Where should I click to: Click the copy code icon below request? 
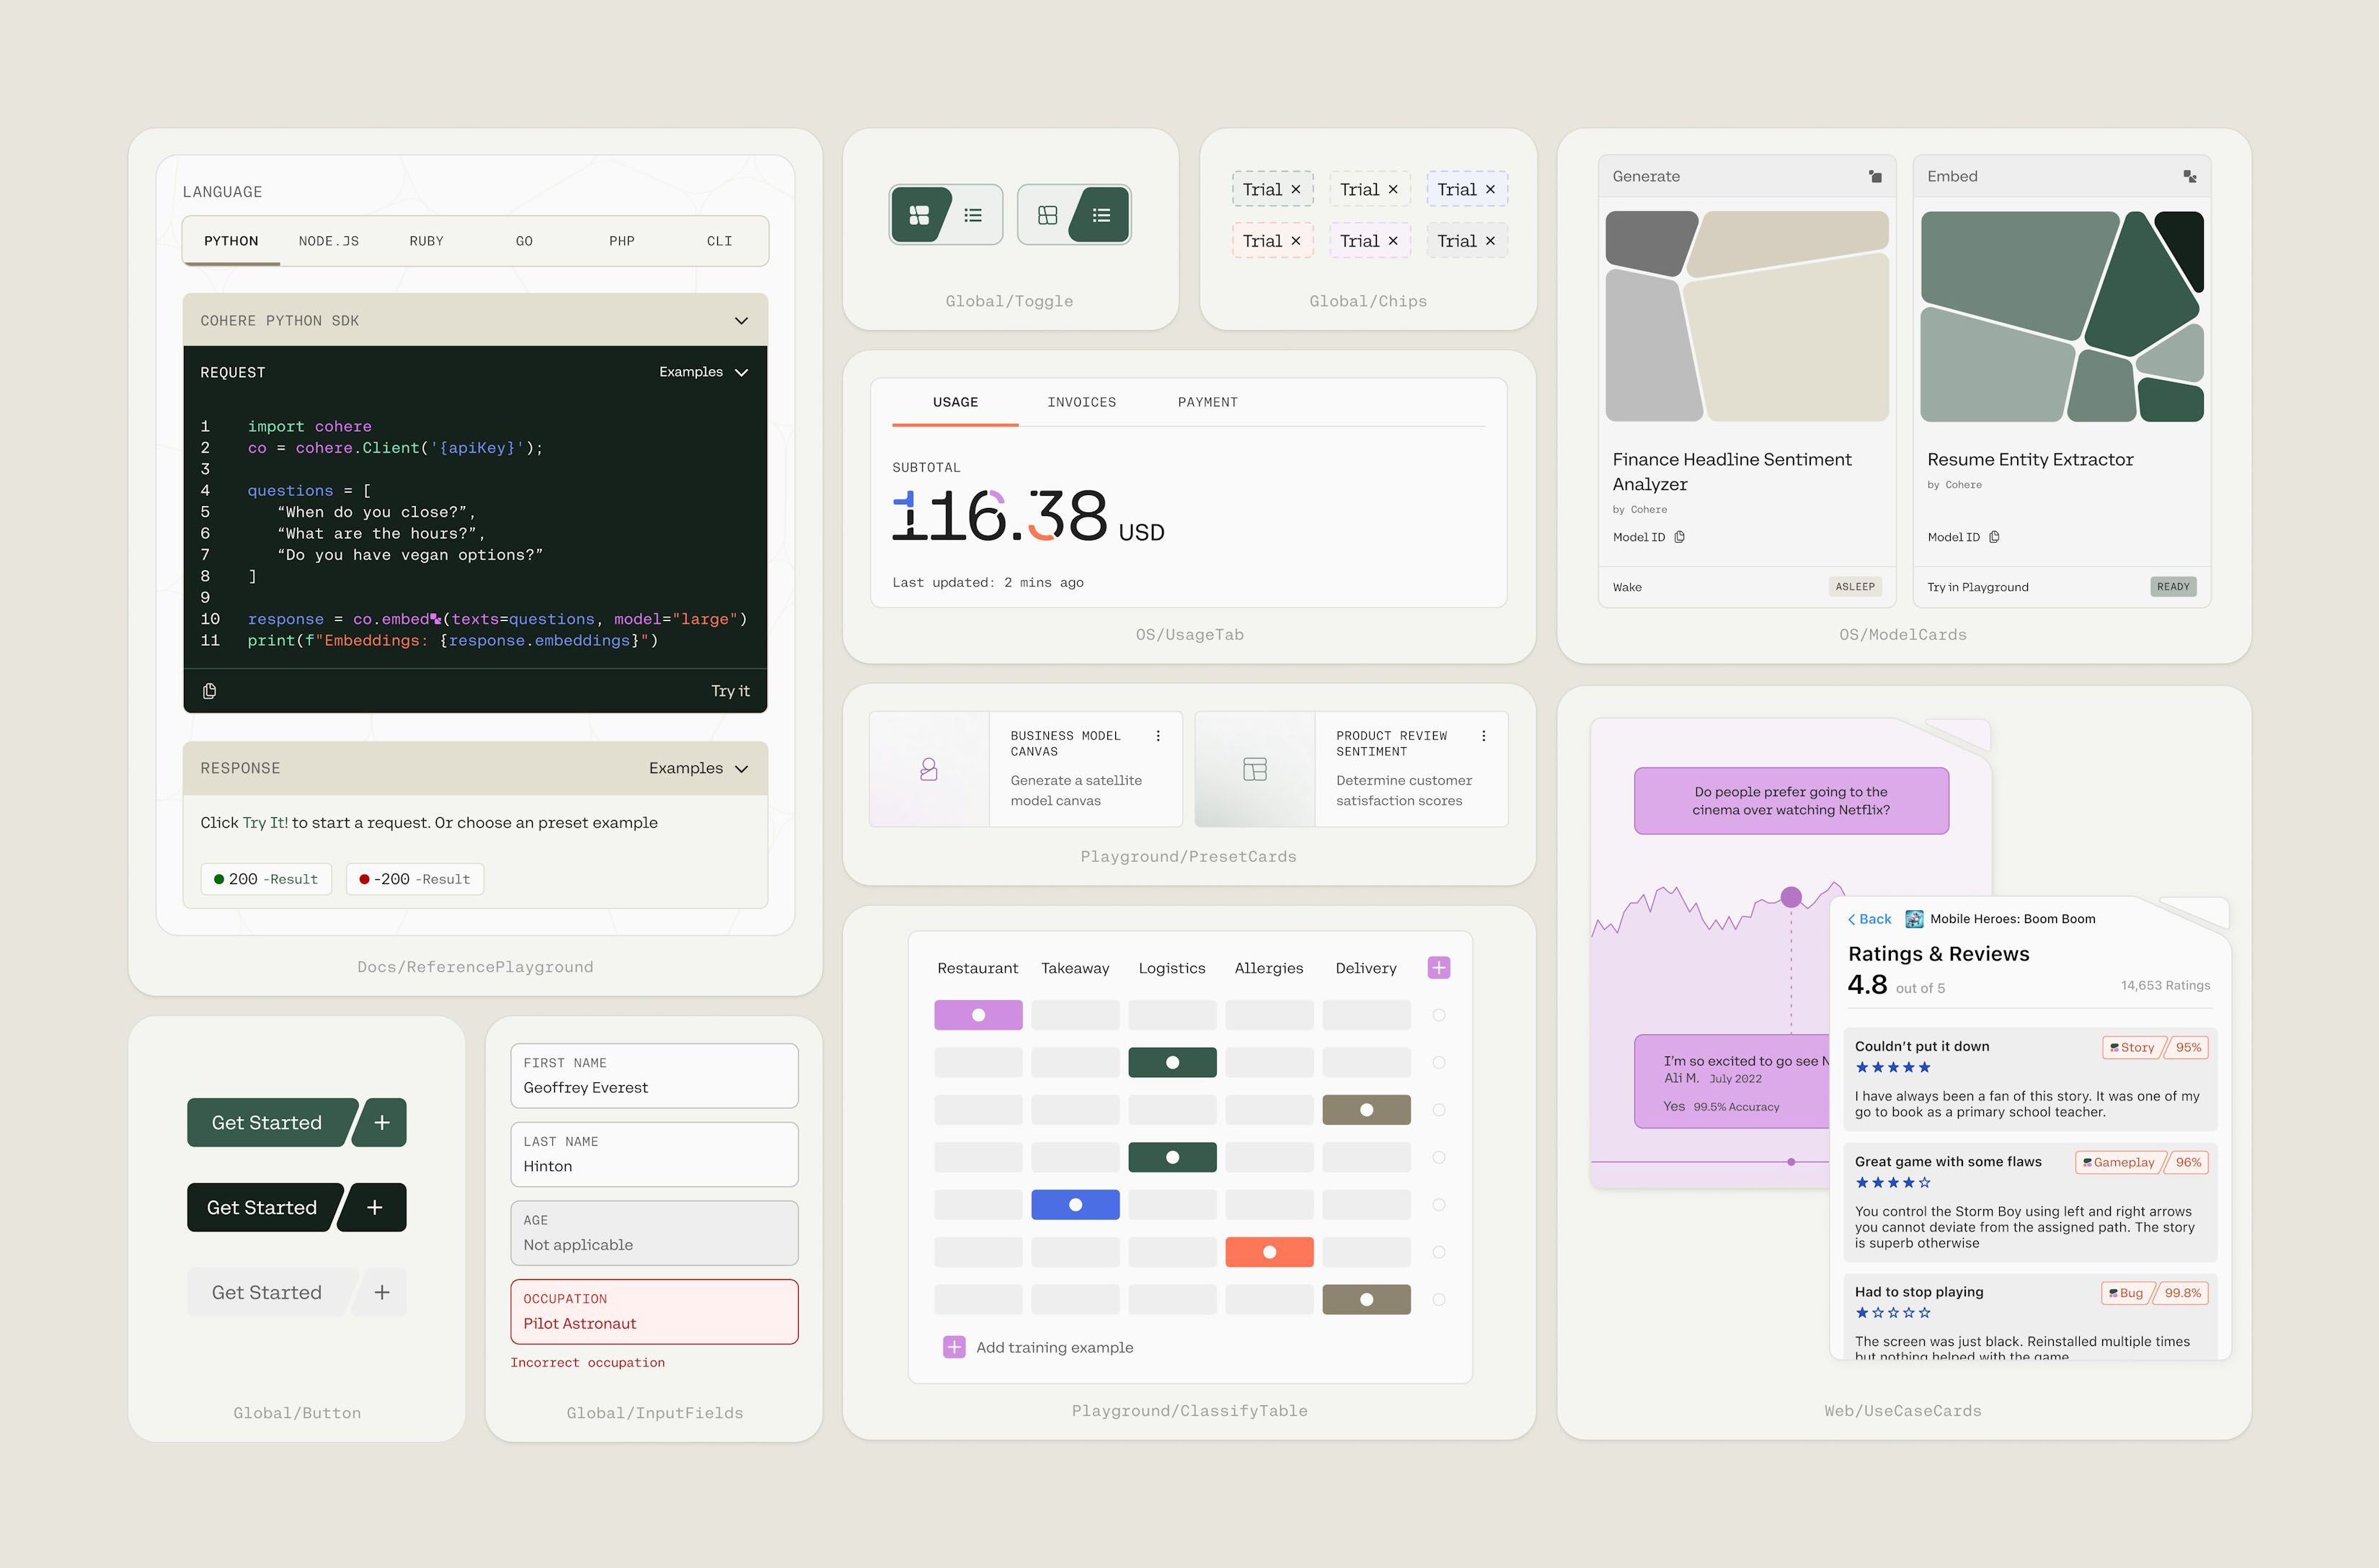(209, 691)
